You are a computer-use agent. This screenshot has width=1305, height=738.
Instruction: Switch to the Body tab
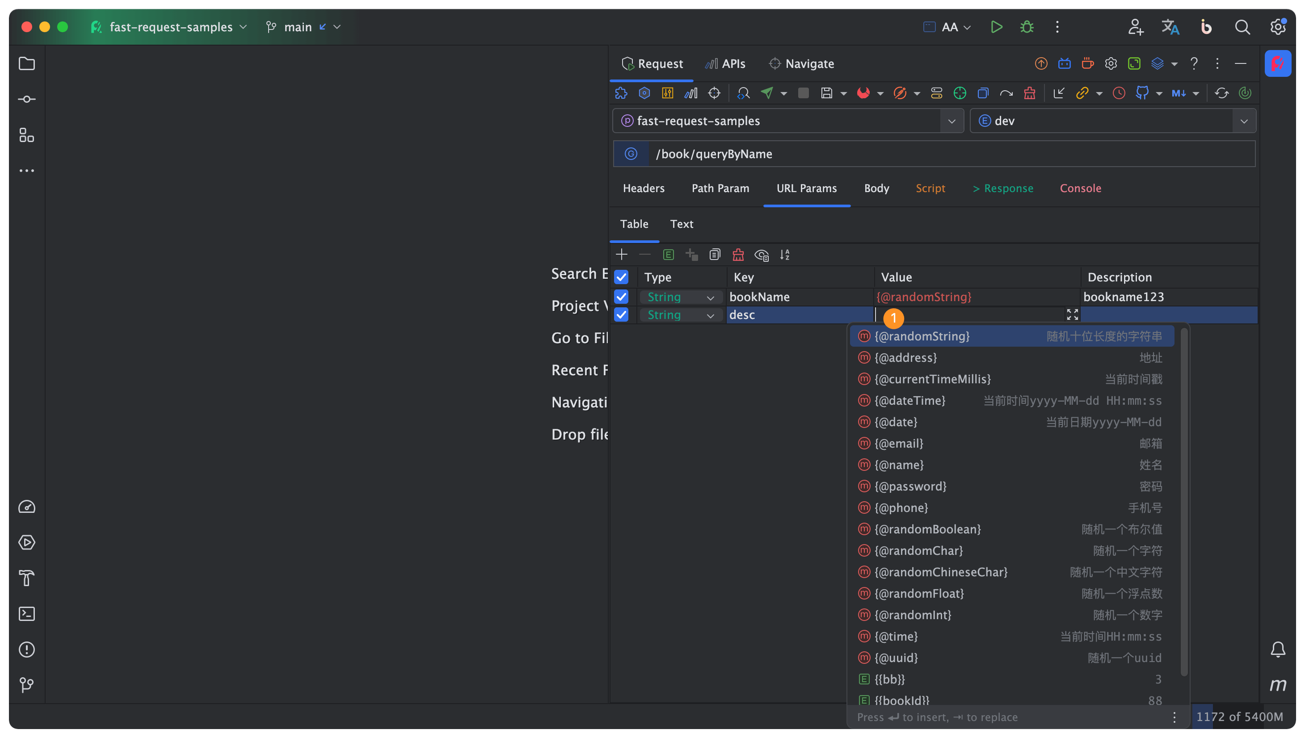click(x=876, y=188)
